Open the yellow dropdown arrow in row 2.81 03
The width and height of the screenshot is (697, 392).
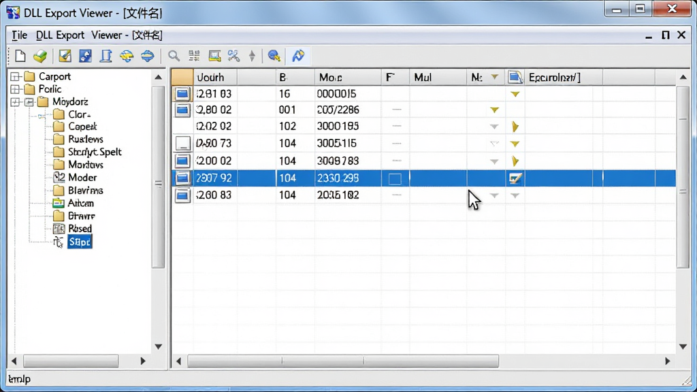(515, 94)
